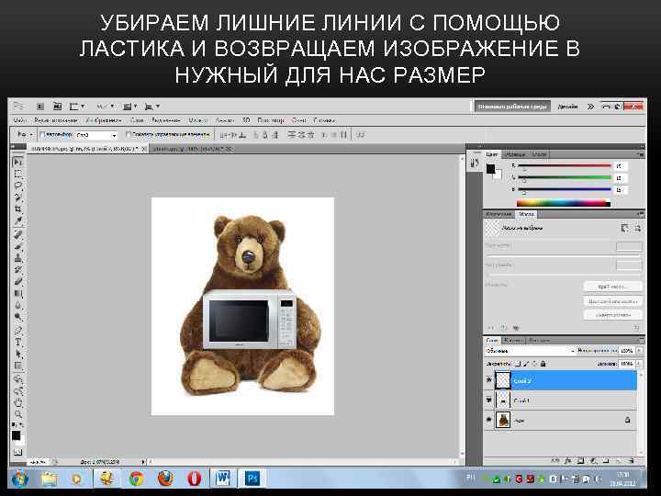This screenshot has height=496, width=661.
Task: Open Google Chrome from the taskbar
Action: coord(136,479)
